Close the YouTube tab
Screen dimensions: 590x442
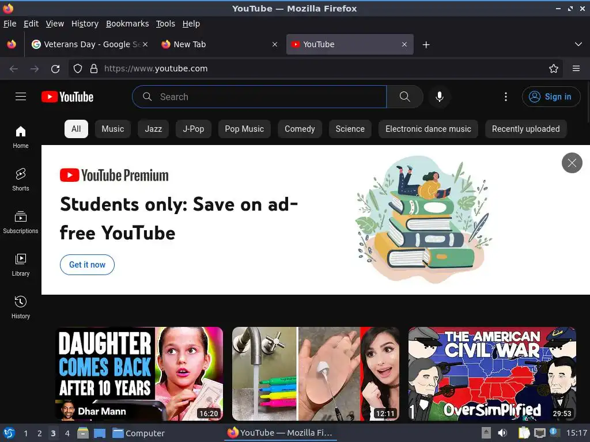[404, 44]
